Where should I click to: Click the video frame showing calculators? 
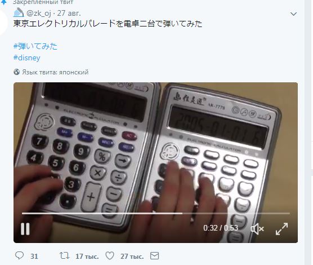pyautogui.click(x=156, y=148)
